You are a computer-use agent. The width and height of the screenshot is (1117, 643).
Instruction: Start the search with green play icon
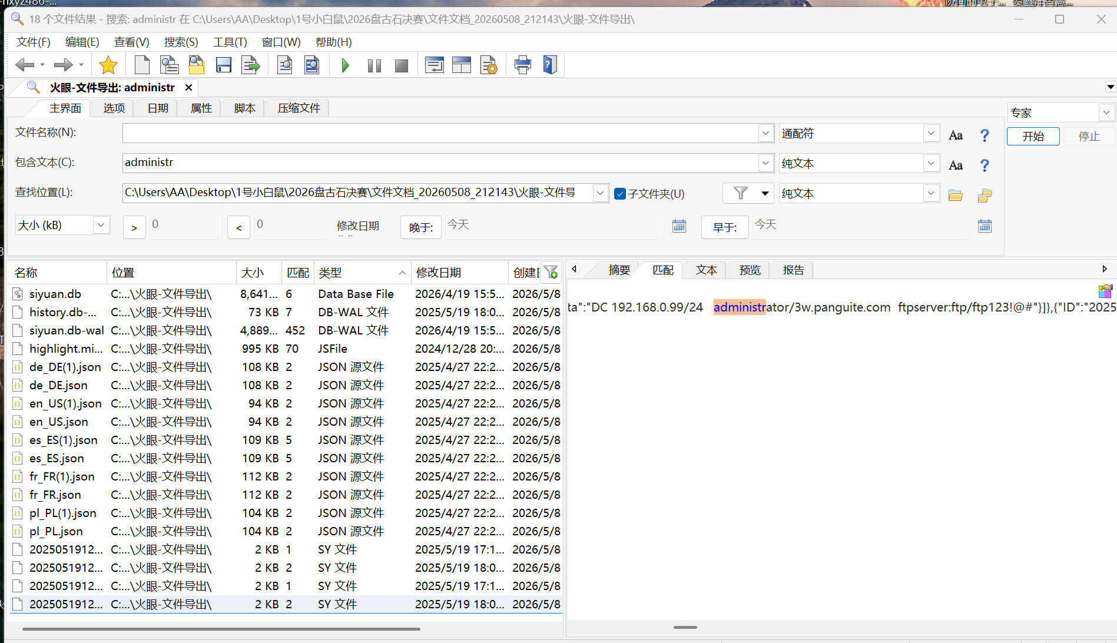coord(346,65)
